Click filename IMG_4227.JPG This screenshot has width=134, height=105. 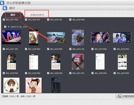click(x=78, y=73)
